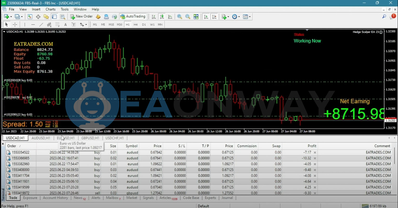Open the Default profile selector in status bar
Image resolution: width=398 pixels, height=208 pixels.
(x=203, y=206)
